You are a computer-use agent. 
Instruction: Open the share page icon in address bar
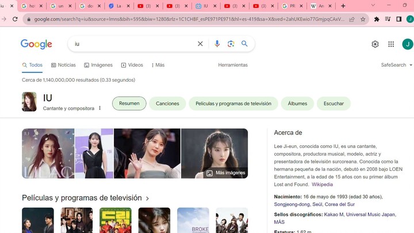click(352, 20)
